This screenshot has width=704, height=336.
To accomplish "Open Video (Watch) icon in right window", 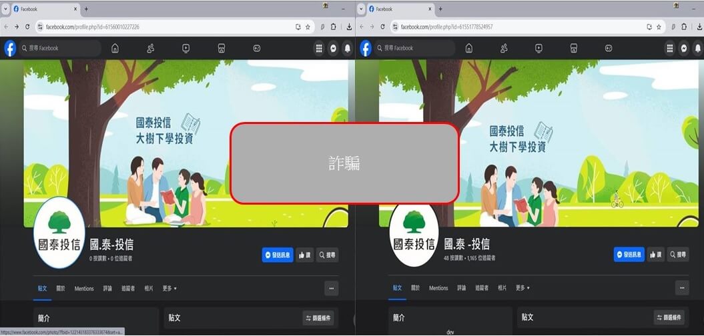I will [x=539, y=49].
